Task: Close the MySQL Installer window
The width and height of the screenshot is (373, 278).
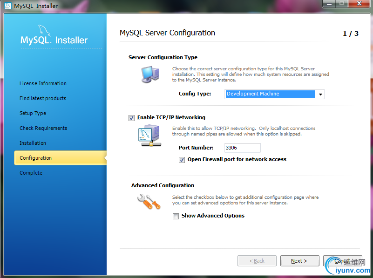Action: click(359, 4)
